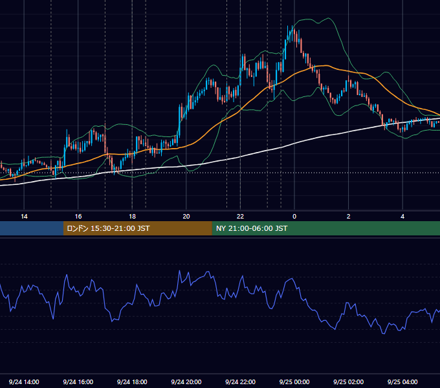This screenshot has height=388, width=440.
Task: Click the 22 hour label on the upper time axis
Action: click(x=240, y=217)
